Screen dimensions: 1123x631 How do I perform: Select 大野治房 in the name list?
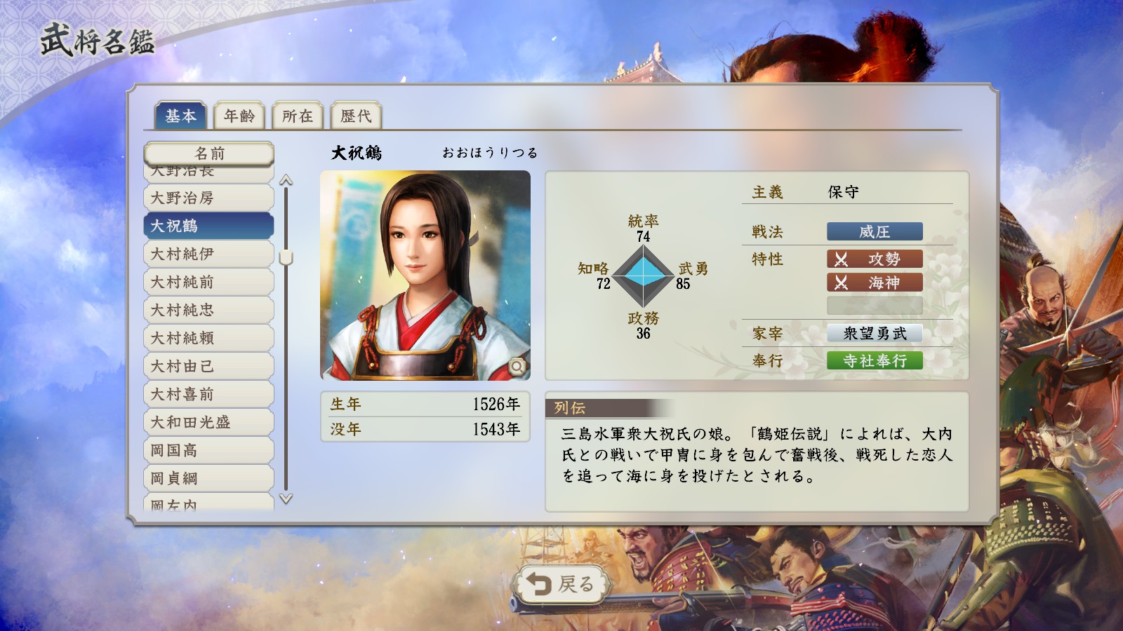pyautogui.click(x=209, y=198)
